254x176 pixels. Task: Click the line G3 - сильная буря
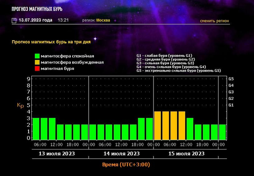click(165, 63)
